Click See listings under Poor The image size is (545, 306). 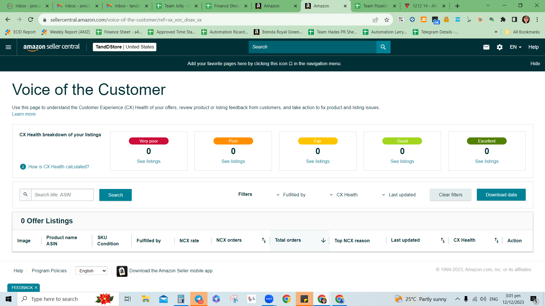(233, 161)
